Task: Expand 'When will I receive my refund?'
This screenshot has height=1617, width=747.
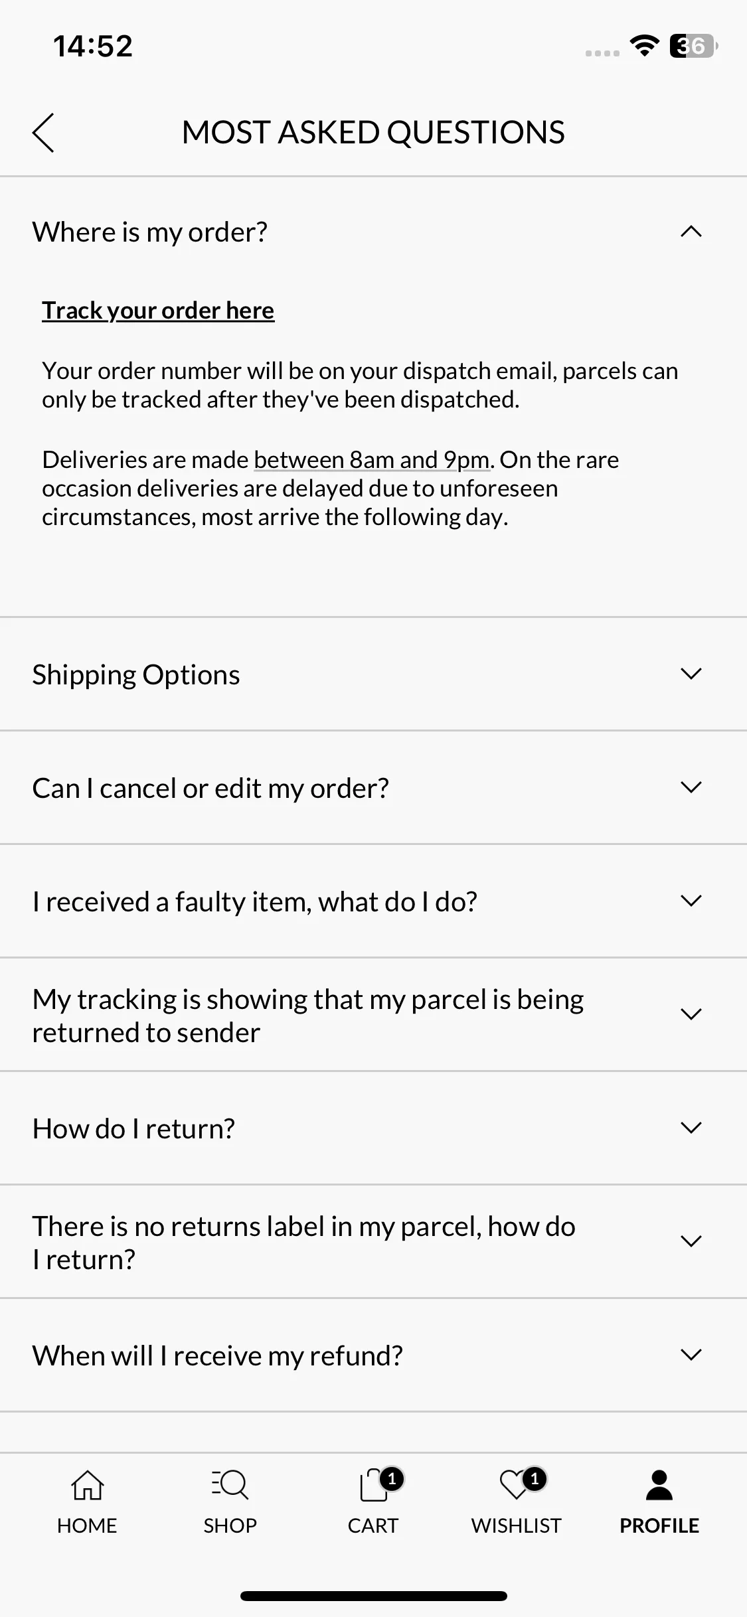Action: tap(373, 1355)
